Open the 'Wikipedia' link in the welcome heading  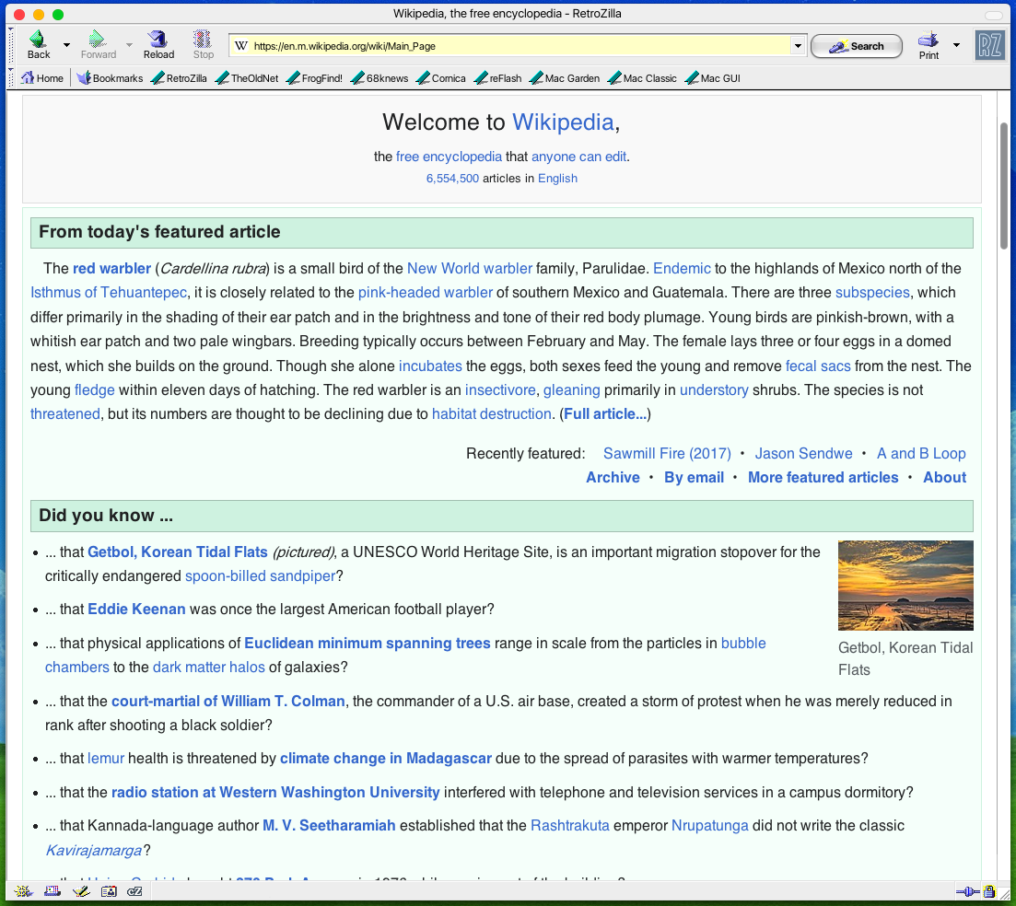pos(563,122)
